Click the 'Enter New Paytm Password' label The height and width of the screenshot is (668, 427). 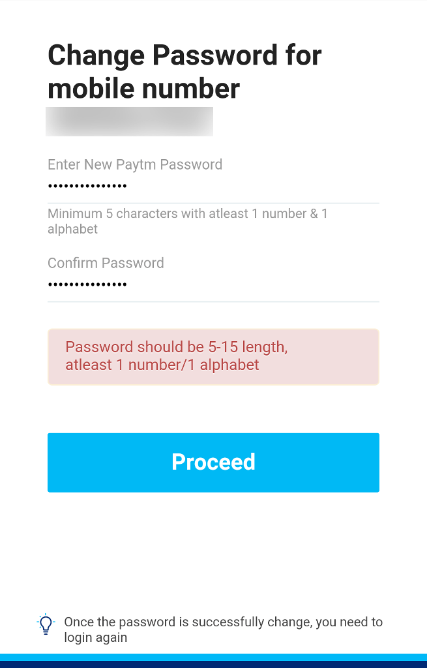tap(135, 164)
